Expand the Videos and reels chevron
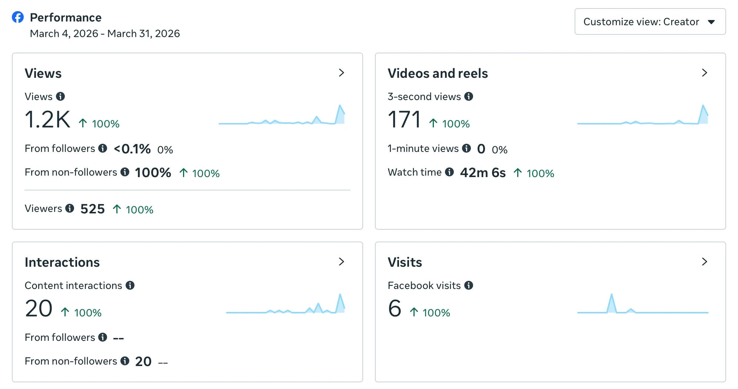 (704, 73)
